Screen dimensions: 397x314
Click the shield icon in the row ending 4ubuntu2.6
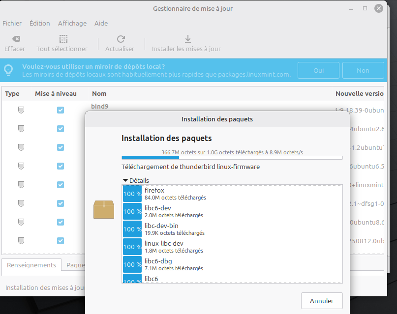coord(21,129)
